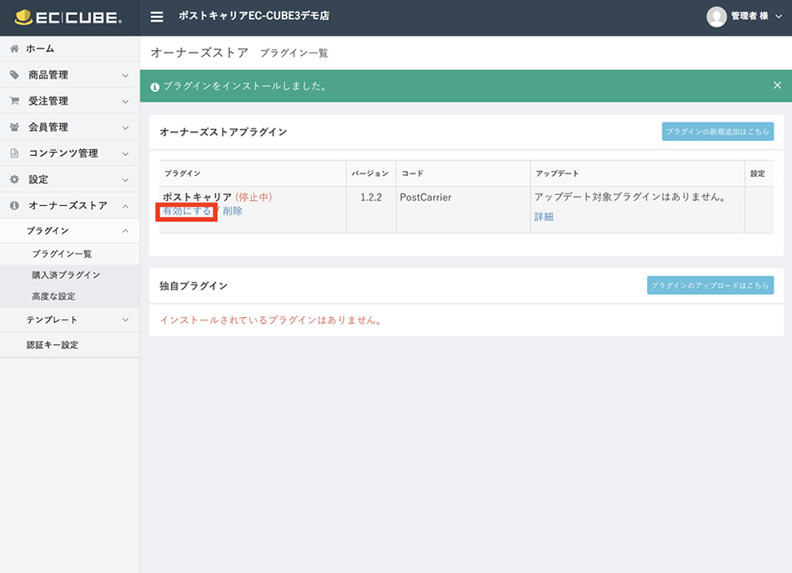Click プラグインの新規追加はこちら button
Screen dimensions: 792x573
[x=718, y=132]
